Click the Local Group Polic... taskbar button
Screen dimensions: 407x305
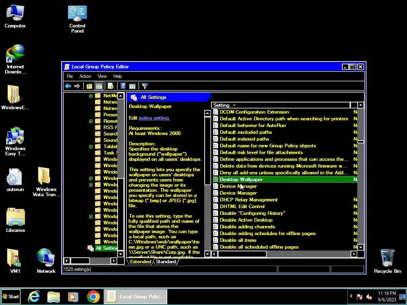click(136, 297)
